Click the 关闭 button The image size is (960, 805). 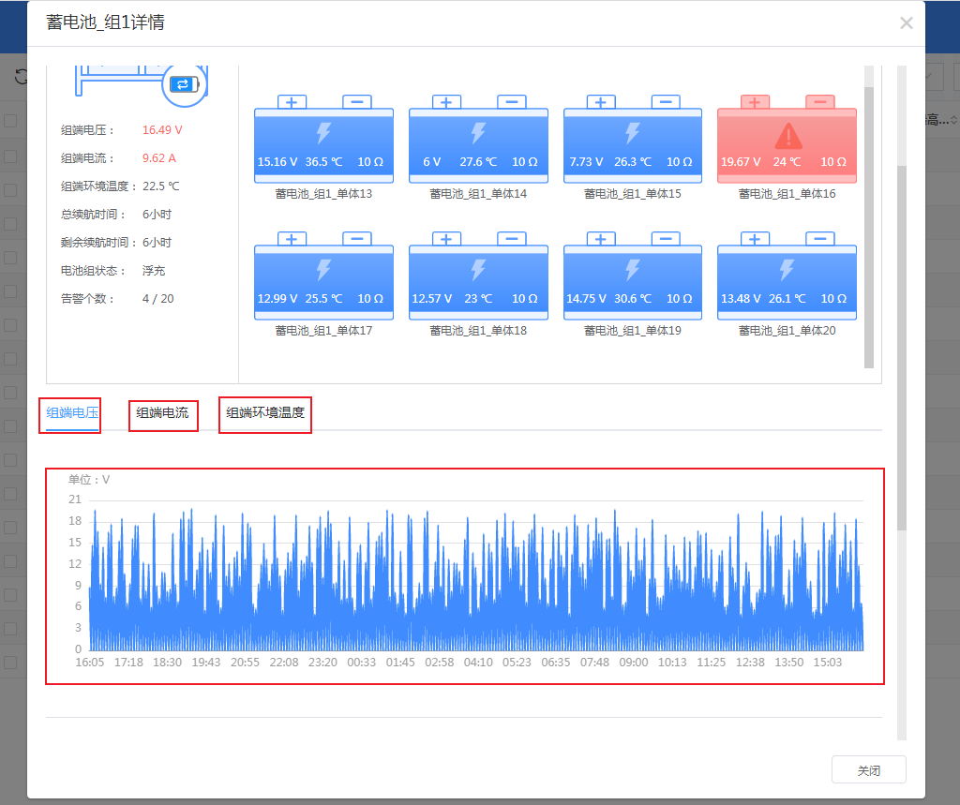tap(869, 770)
